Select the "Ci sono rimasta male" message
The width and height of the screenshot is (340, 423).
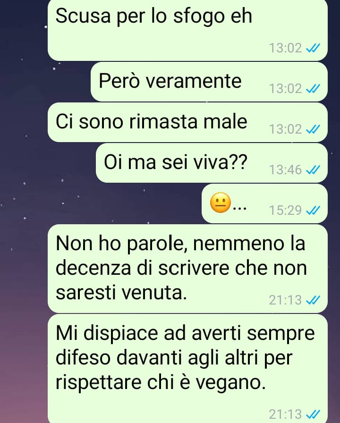coord(187,122)
